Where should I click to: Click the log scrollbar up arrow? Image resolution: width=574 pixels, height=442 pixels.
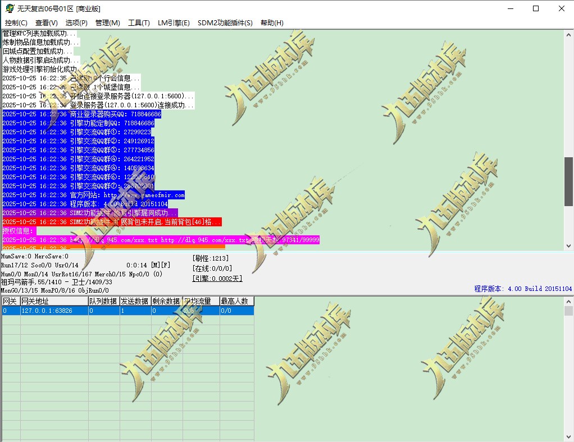pyautogui.click(x=568, y=35)
